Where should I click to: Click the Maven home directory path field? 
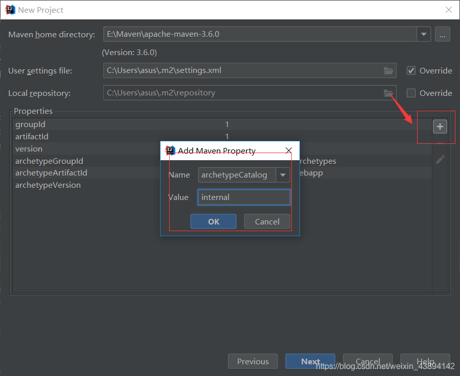260,34
